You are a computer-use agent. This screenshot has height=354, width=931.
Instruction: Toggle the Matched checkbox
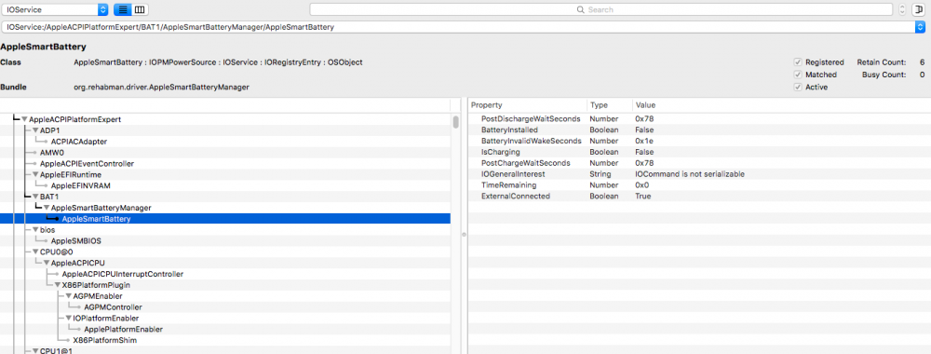tap(798, 75)
